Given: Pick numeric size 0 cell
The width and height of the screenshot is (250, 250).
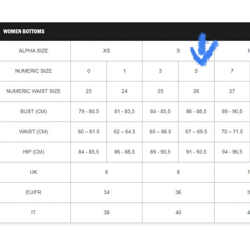Looking at the screenshot, I should click(x=89, y=71).
